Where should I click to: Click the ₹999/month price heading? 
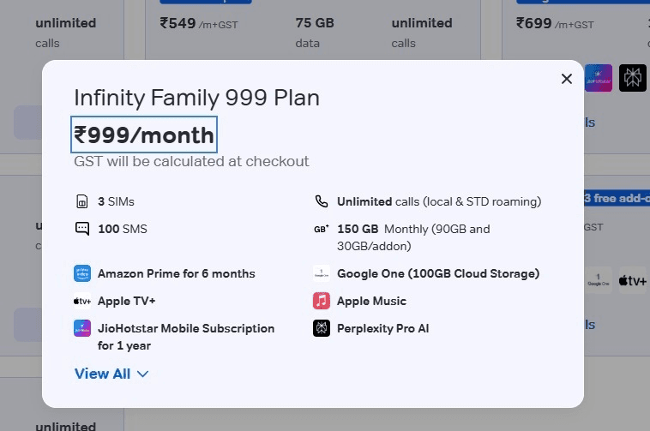coord(144,135)
